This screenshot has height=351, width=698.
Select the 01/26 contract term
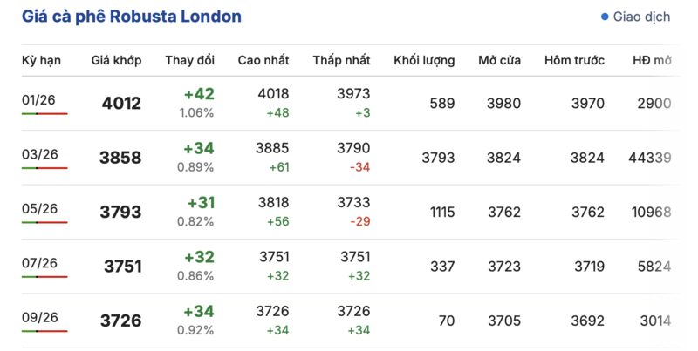[39, 99]
